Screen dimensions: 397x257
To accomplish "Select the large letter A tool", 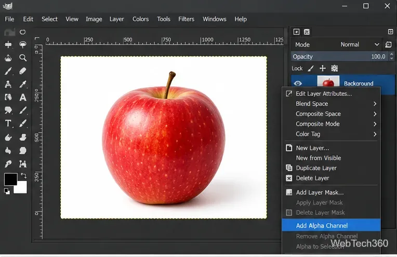I will 23,97.
